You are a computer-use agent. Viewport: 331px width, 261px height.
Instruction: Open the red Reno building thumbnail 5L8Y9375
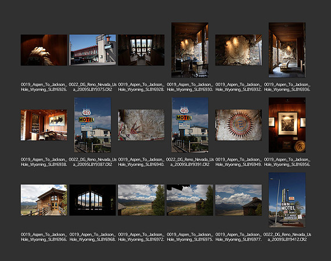(x=93, y=50)
